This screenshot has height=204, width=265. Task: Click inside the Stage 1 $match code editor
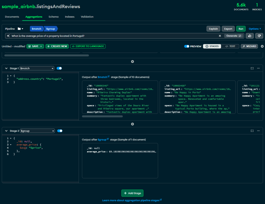(40, 96)
